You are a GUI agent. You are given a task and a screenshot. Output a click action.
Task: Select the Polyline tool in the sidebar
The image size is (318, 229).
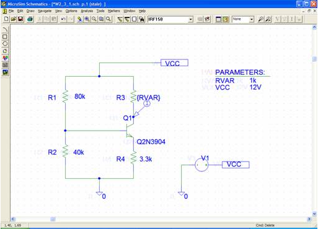[5, 51]
